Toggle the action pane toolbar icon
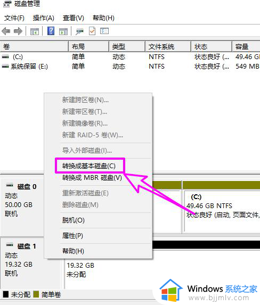Viewport: 260px width, 305px height. pyautogui.click(x=63, y=31)
